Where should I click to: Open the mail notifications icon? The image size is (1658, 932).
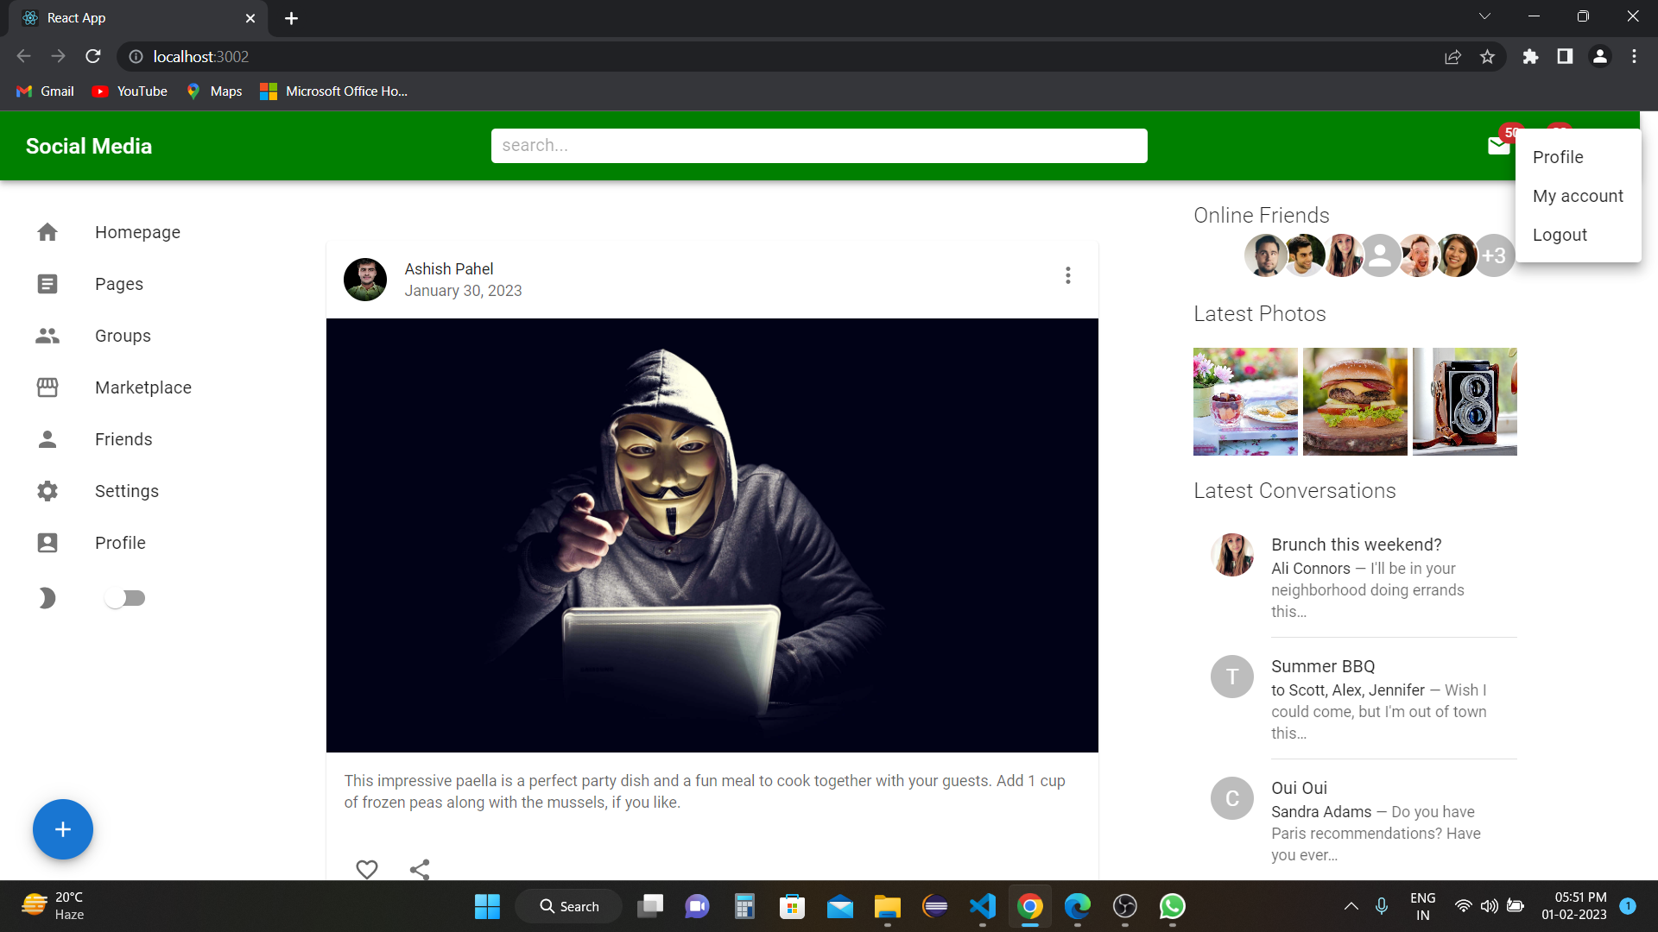click(1499, 146)
